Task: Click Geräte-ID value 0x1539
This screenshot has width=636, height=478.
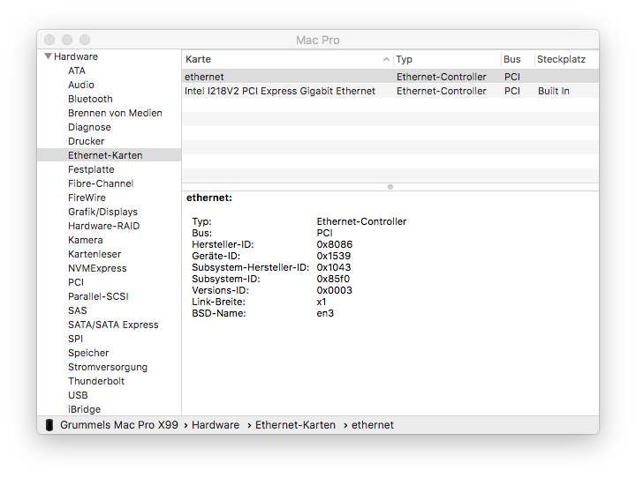Action: 333,256
